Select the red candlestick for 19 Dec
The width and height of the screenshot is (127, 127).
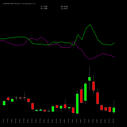point(98,98)
